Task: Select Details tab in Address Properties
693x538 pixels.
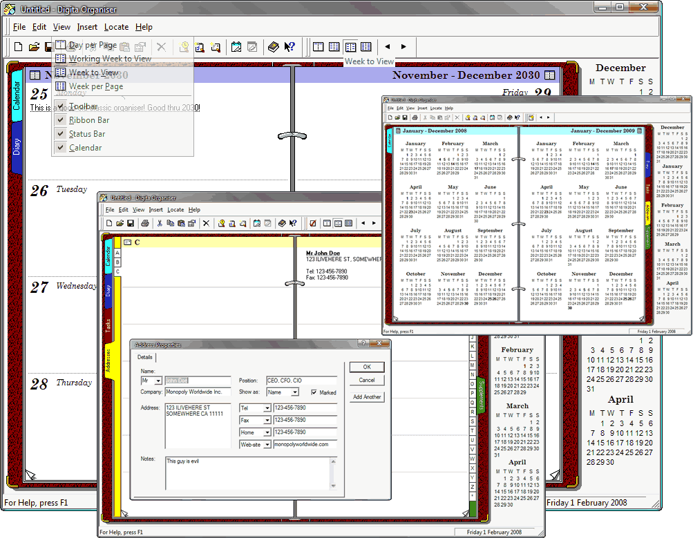Action: [144, 357]
